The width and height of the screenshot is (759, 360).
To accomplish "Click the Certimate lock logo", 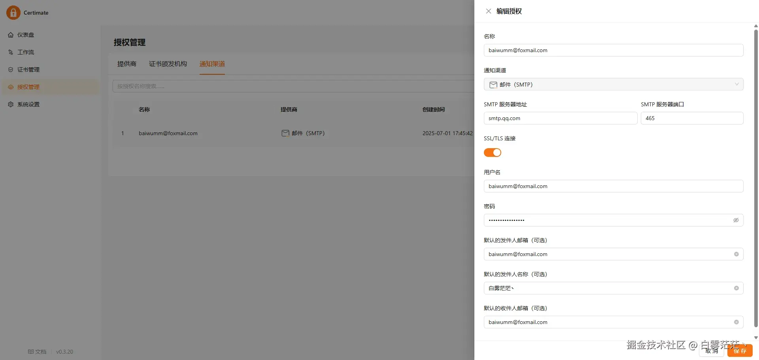I will [x=13, y=13].
